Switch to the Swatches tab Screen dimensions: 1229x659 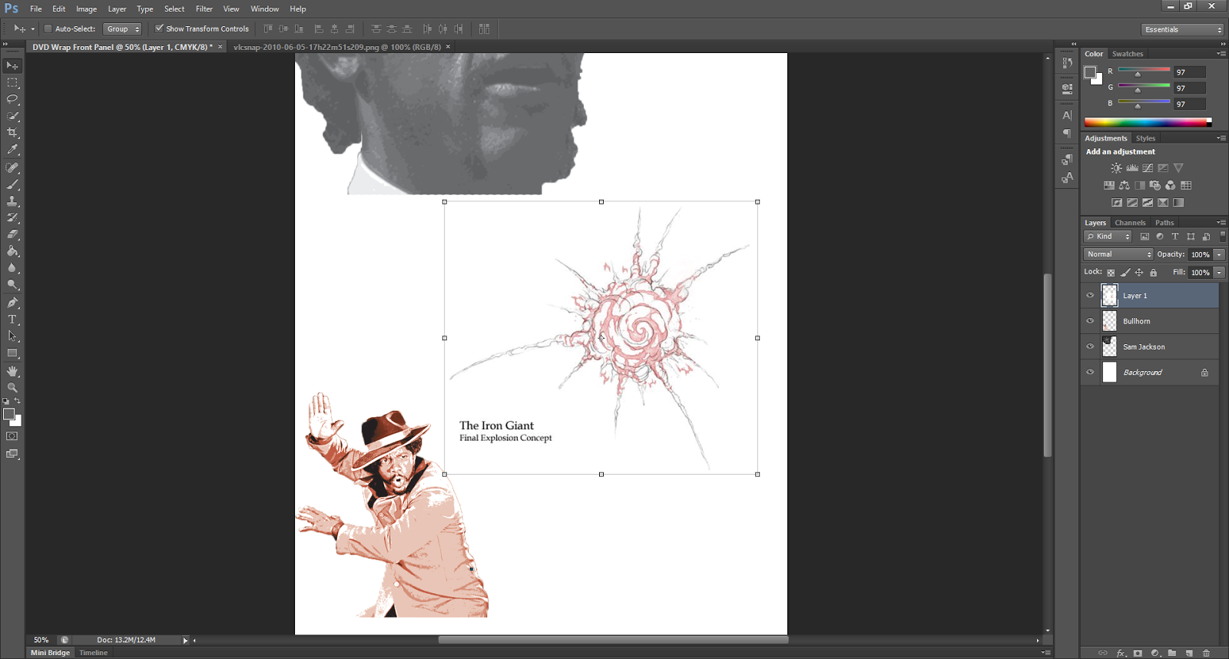coord(1128,54)
